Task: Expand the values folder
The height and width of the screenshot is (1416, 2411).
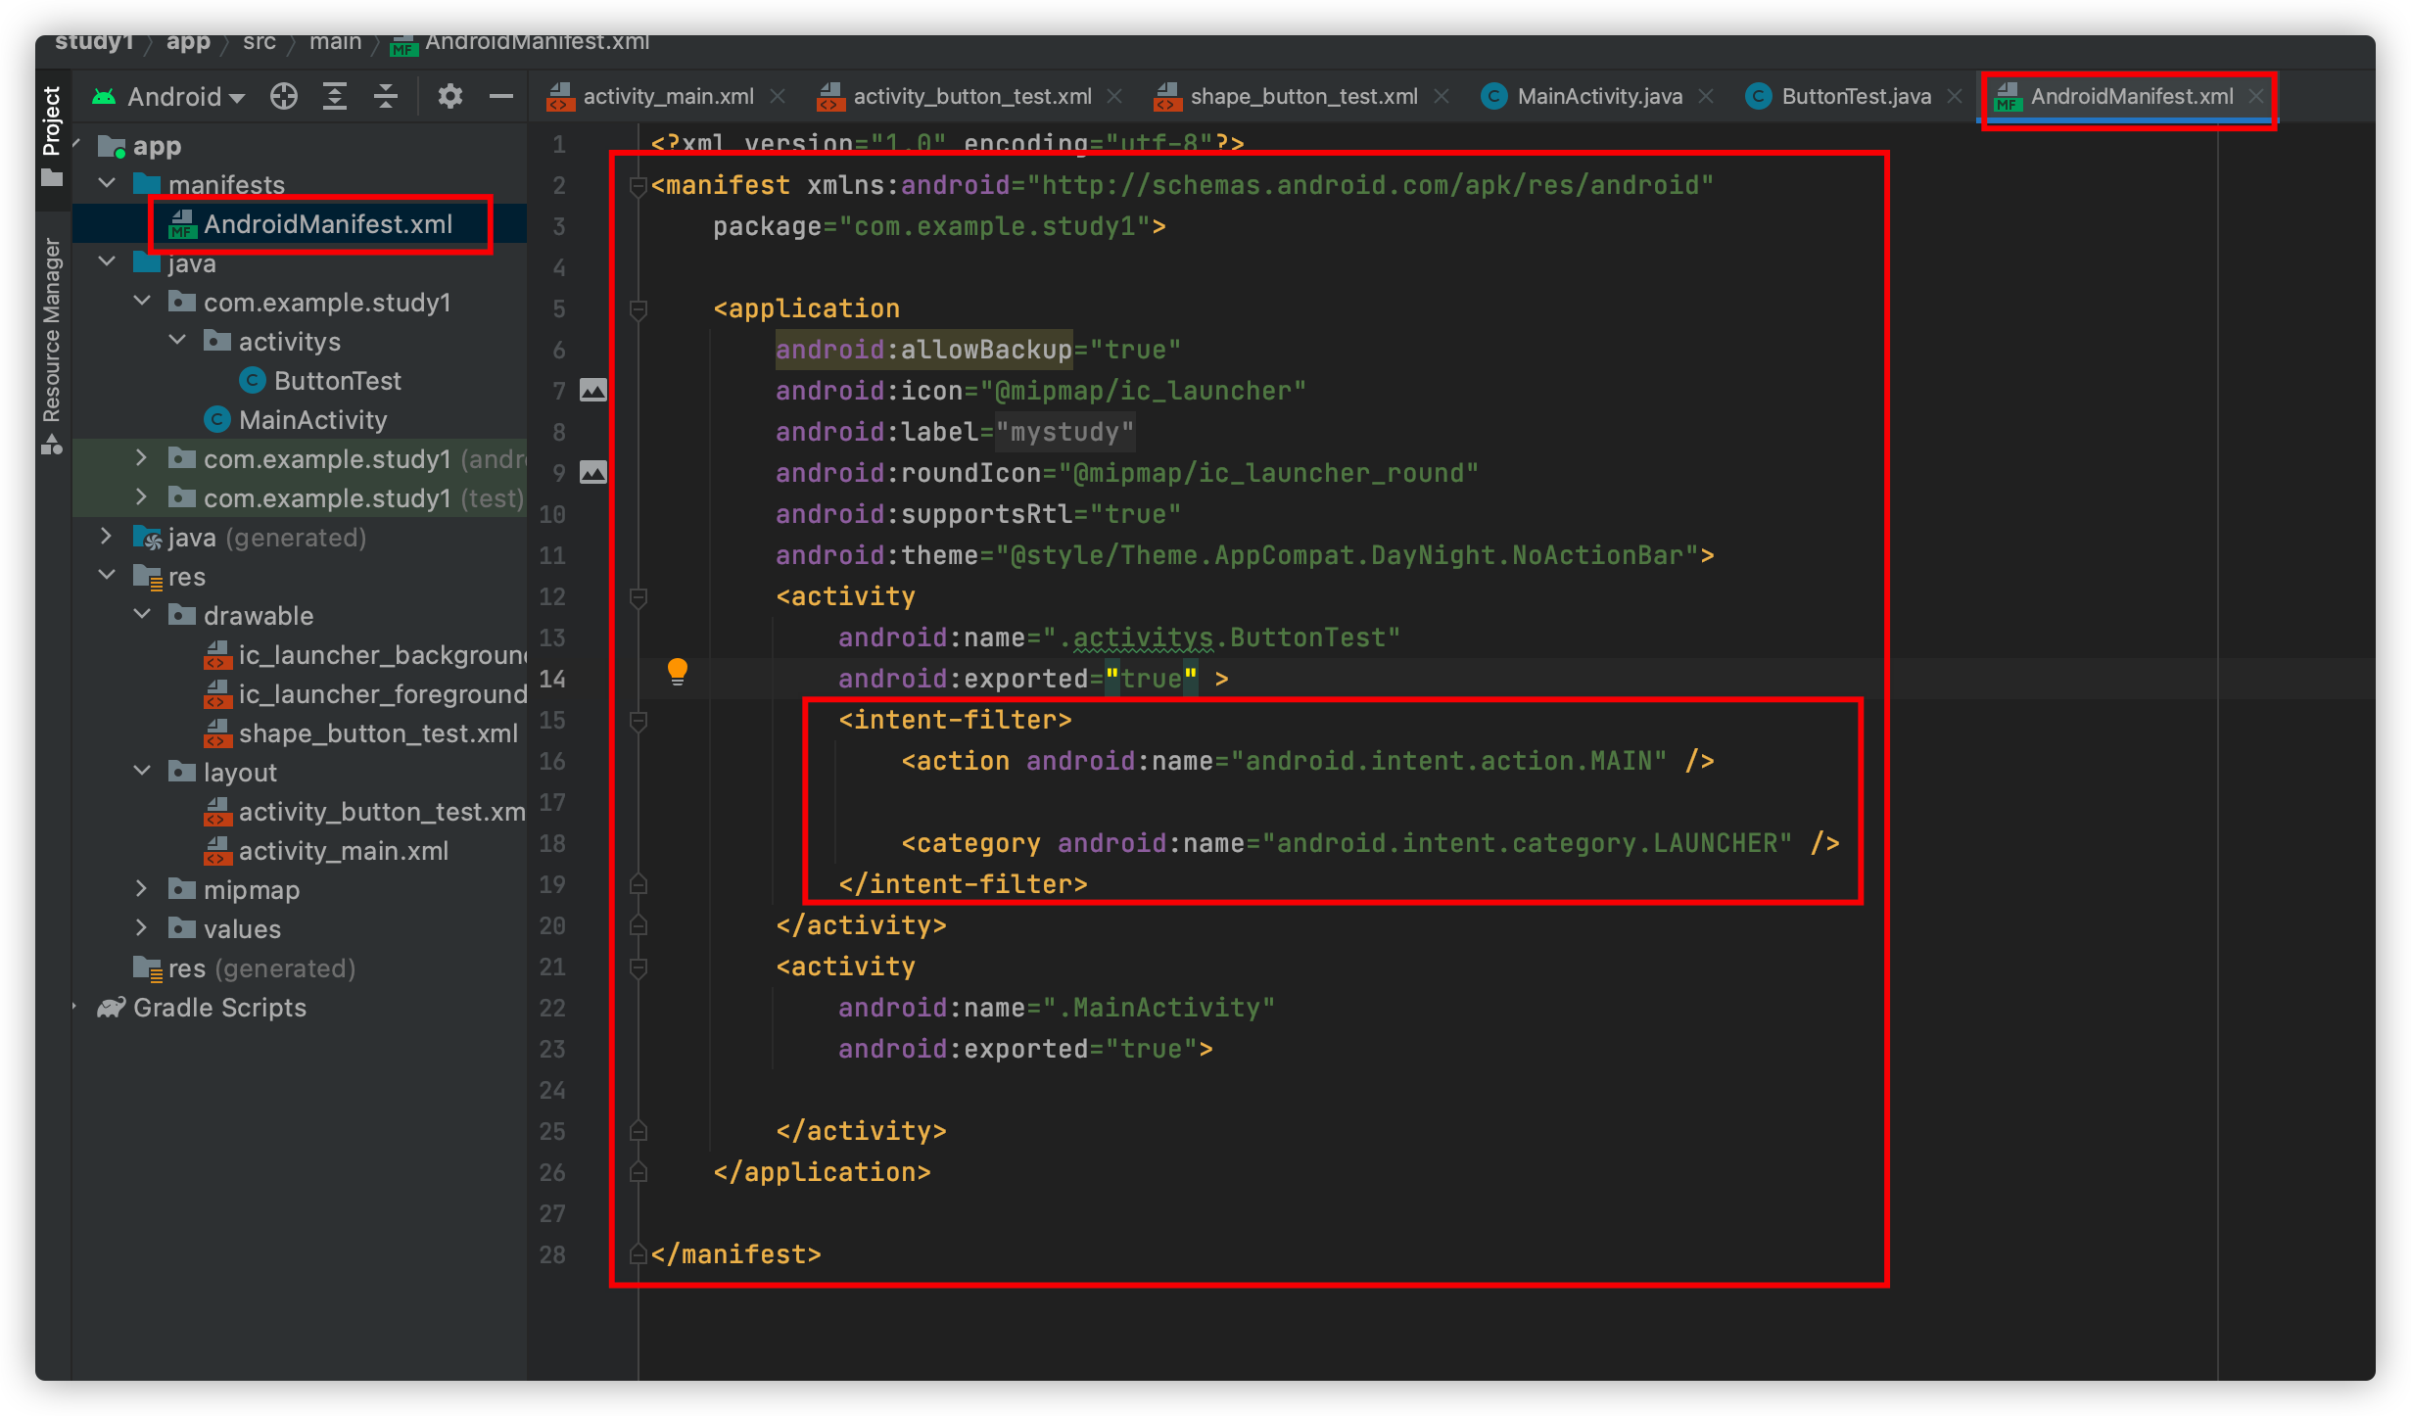Action: 143,928
